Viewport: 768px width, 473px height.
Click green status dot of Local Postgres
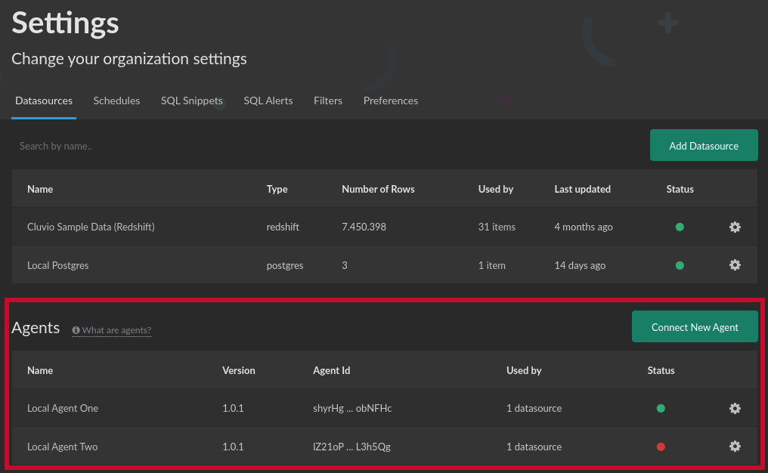point(680,265)
